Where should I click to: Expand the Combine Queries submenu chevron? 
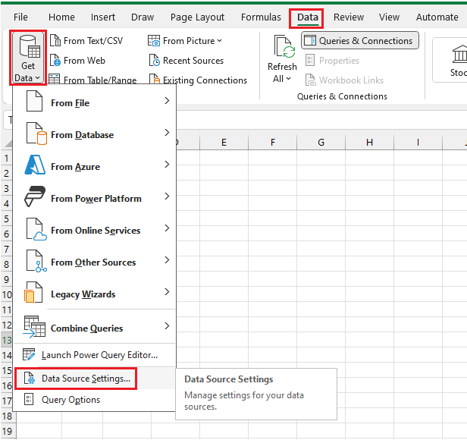click(x=167, y=325)
